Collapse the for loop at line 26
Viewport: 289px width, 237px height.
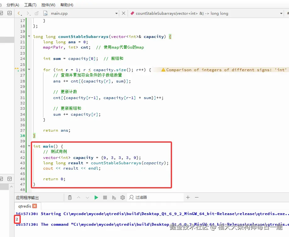click(29, 70)
